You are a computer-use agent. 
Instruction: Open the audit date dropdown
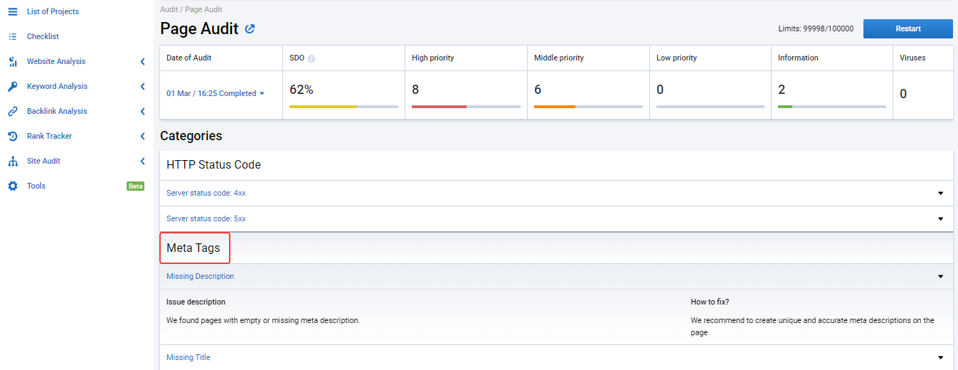tap(215, 93)
